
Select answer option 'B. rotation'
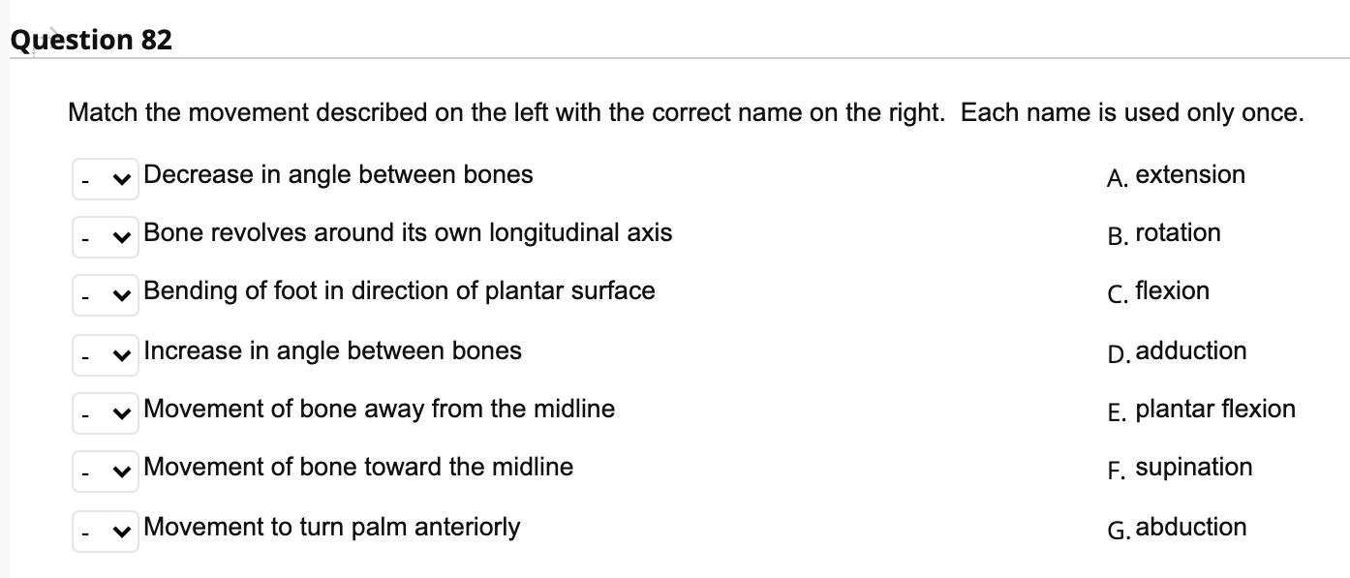click(1164, 233)
